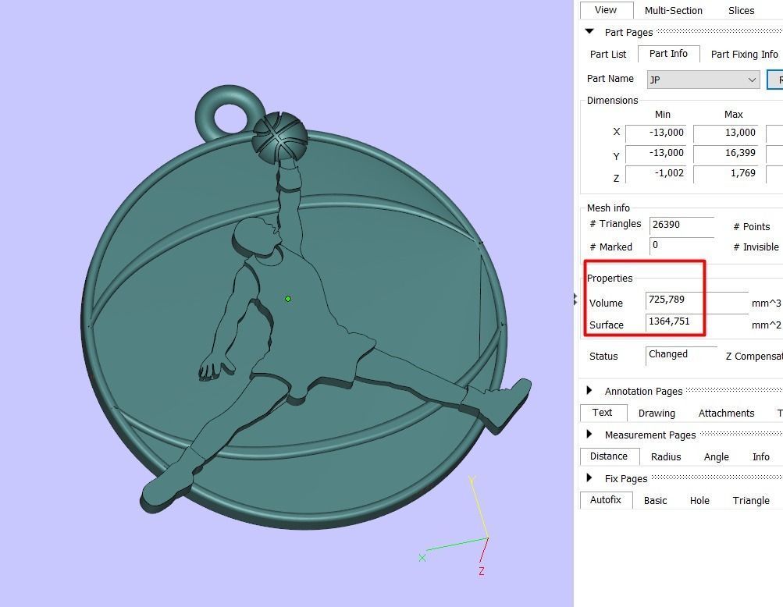Click the Z Max dimension field
Screen dimensions: 783x607
pos(725,174)
